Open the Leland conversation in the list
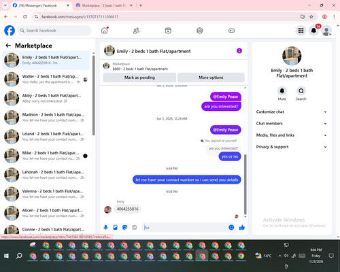This screenshot has width=340, height=272. [x=46, y=137]
